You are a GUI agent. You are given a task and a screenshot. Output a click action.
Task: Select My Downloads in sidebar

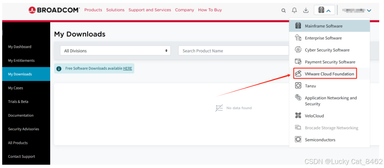[x=26, y=74]
